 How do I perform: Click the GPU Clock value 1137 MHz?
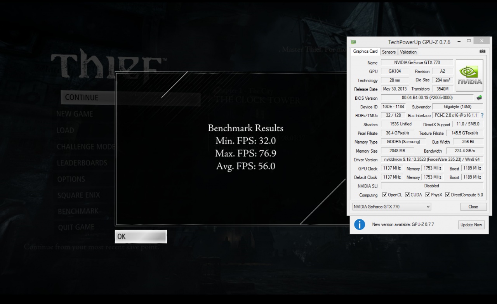[392, 169]
